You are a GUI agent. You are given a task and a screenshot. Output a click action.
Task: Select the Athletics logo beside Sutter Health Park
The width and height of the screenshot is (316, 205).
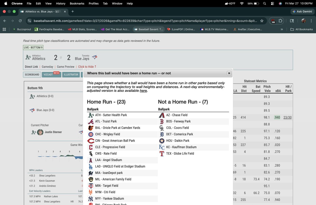pyautogui.click(x=91, y=115)
